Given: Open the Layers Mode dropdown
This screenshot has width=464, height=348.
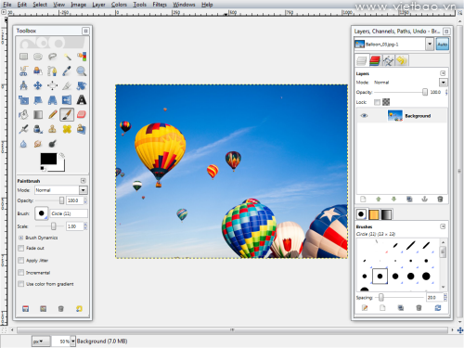Looking at the screenshot, I should point(444,83).
